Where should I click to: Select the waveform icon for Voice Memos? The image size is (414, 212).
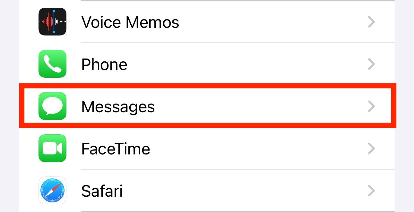coord(52,22)
